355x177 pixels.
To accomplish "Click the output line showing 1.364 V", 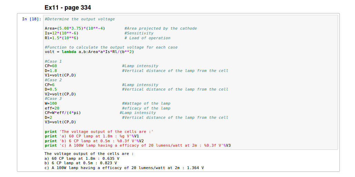I will point(124,168).
